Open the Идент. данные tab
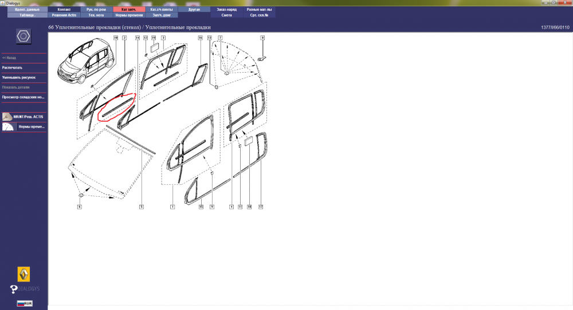This screenshot has height=310, width=573. [28, 10]
